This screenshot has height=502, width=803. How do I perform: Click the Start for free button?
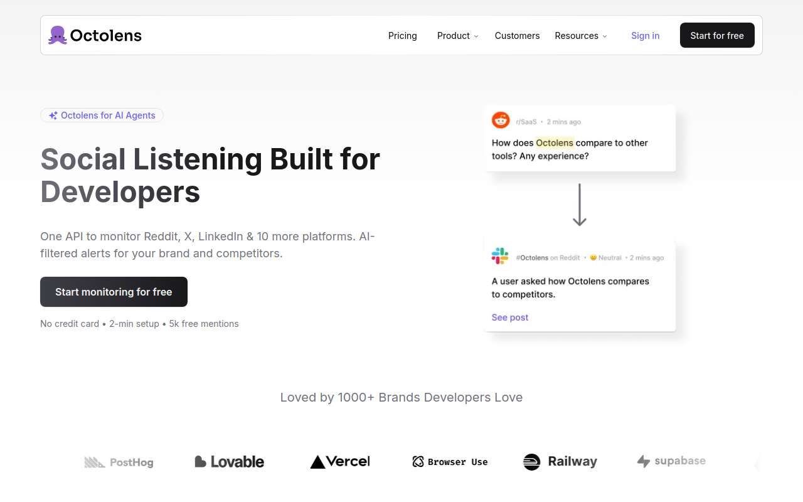(x=717, y=35)
